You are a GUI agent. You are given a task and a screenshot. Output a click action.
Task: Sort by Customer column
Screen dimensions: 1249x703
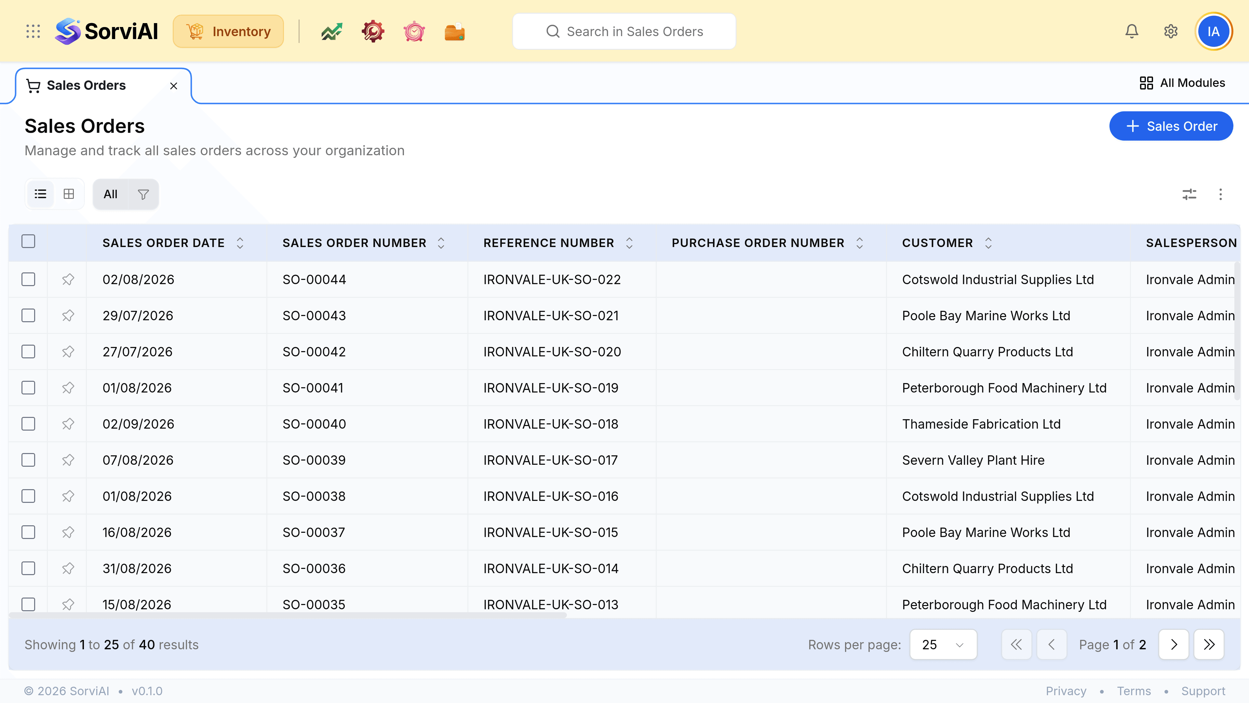[x=988, y=243]
